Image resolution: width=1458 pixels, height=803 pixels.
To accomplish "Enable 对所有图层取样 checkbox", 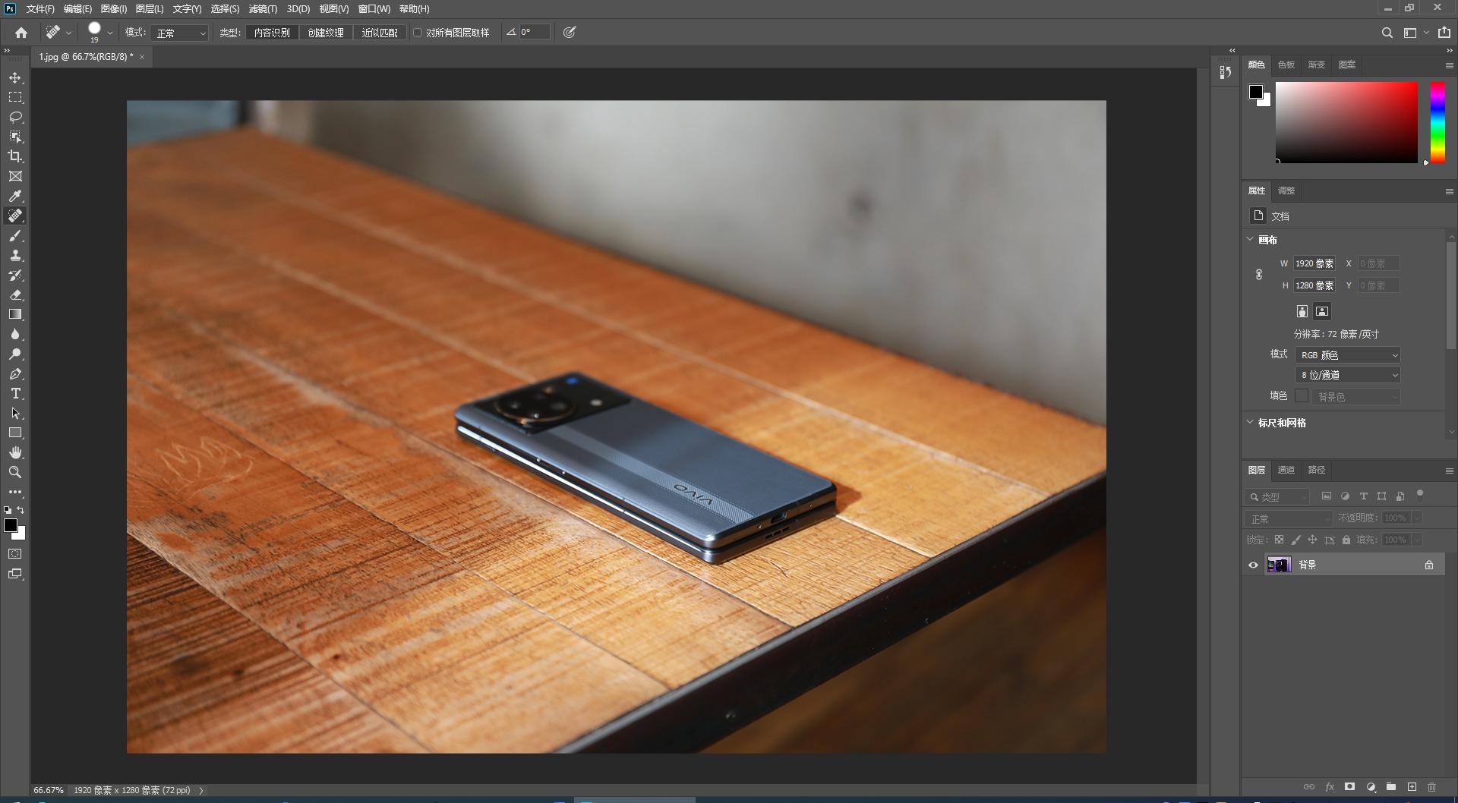I will (418, 33).
